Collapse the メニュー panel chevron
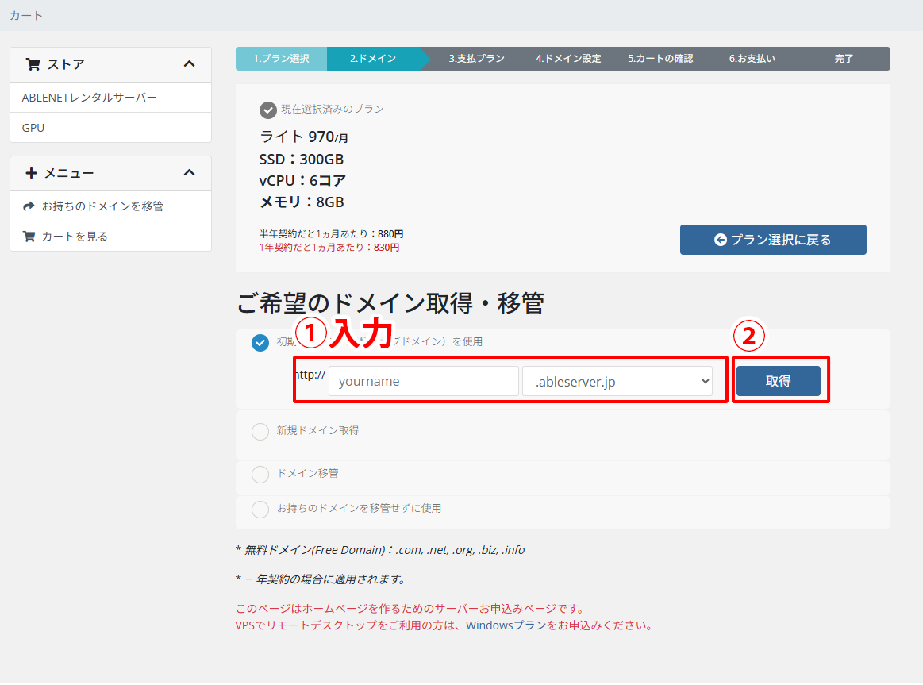 [189, 173]
